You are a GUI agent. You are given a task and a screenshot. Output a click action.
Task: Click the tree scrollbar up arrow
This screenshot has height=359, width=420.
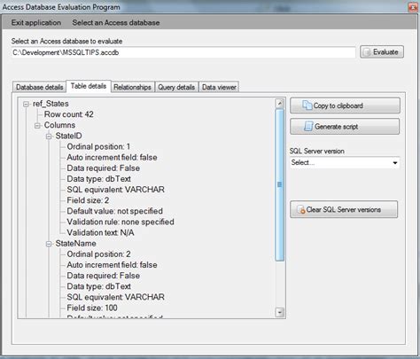click(x=279, y=103)
